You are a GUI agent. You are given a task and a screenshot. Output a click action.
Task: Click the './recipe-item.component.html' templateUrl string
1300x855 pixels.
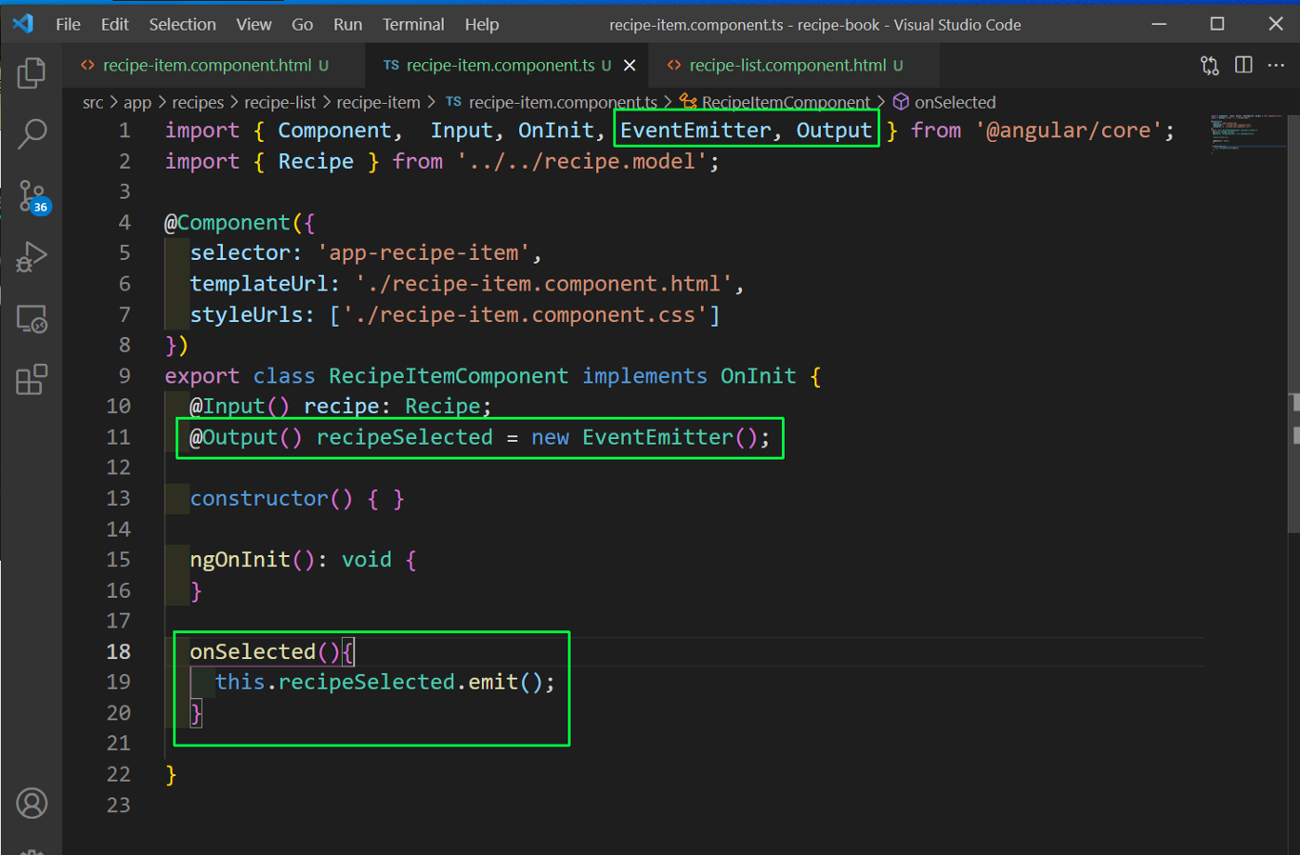(543, 284)
